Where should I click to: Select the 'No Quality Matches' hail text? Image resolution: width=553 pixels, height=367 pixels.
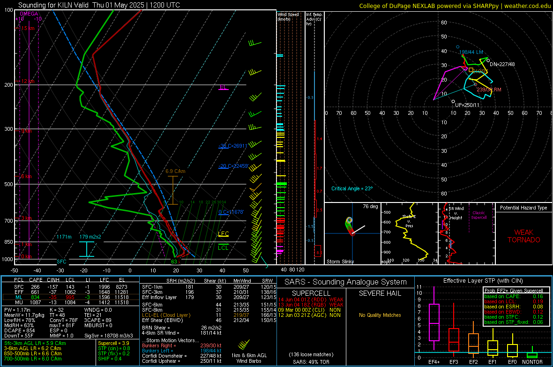point(380,315)
